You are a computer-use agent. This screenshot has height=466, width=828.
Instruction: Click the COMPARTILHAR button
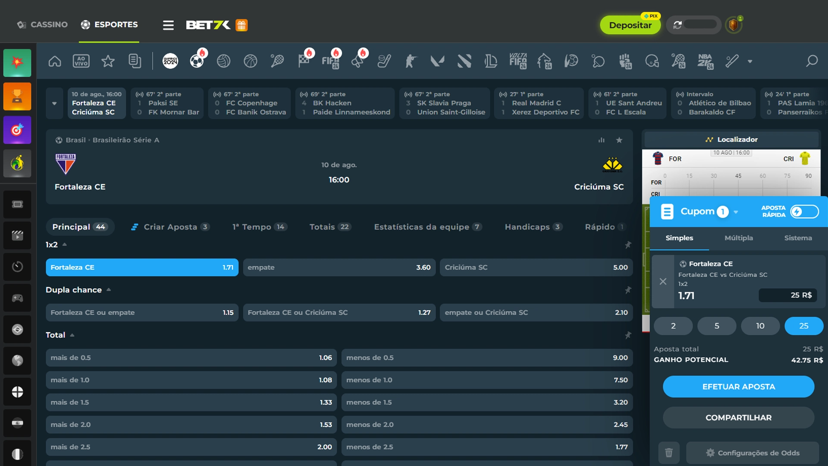(738, 418)
